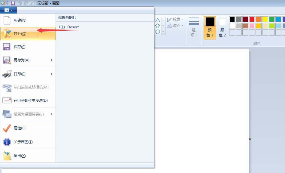Expand the 另存为(A) submenu arrow

point(52,60)
